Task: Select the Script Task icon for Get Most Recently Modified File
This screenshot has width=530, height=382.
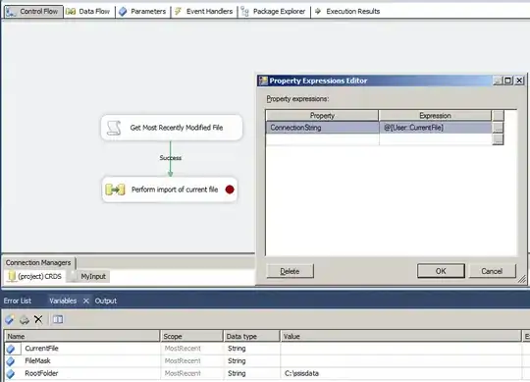Action: (x=114, y=128)
